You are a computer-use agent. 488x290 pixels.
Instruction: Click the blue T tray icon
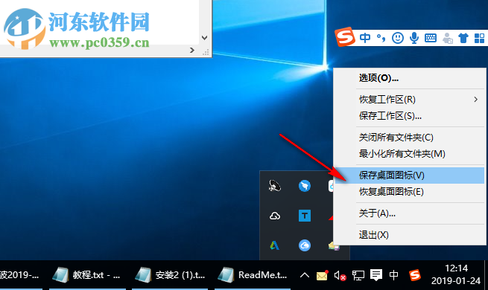coord(305,216)
